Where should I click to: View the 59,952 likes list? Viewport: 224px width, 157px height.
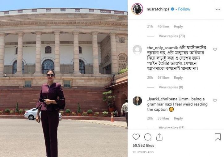(x=143, y=146)
